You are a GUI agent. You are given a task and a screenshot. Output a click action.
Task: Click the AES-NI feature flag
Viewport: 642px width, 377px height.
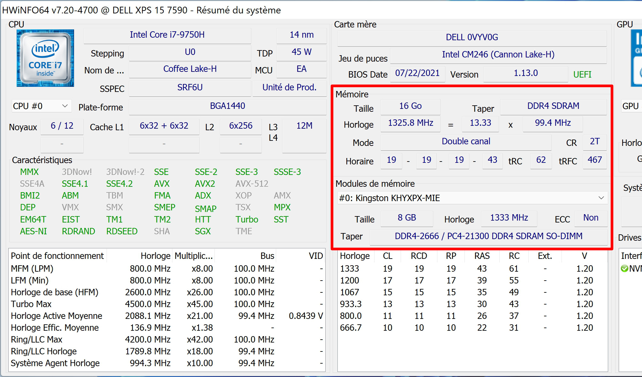(33, 231)
